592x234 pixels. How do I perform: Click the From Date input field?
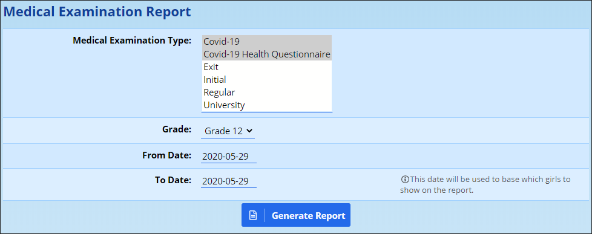click(x=229, y=156)
